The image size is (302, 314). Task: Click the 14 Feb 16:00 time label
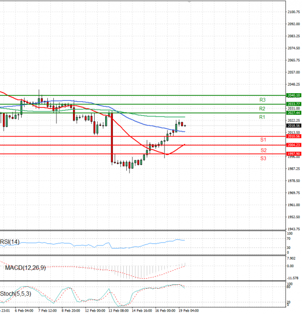point(142,310)
